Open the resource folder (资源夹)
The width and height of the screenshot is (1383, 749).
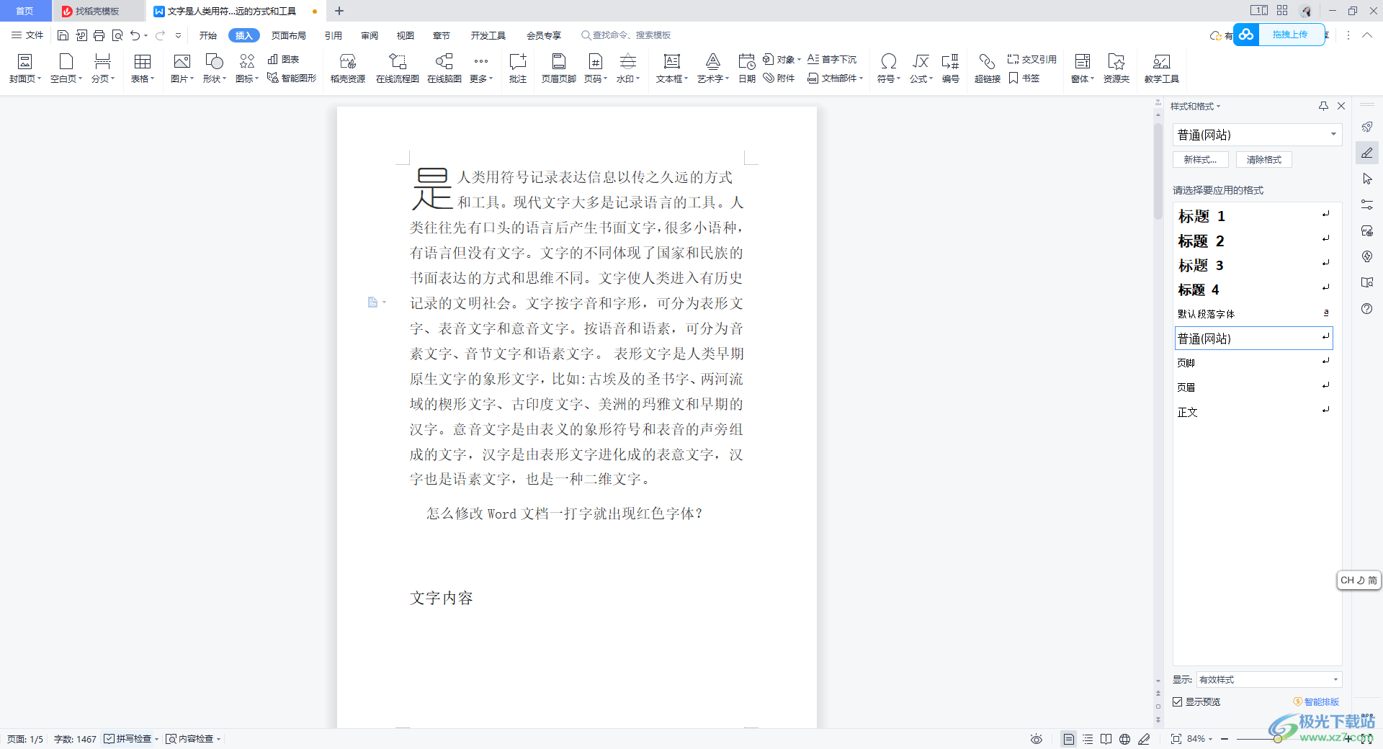pos(1116,68)
